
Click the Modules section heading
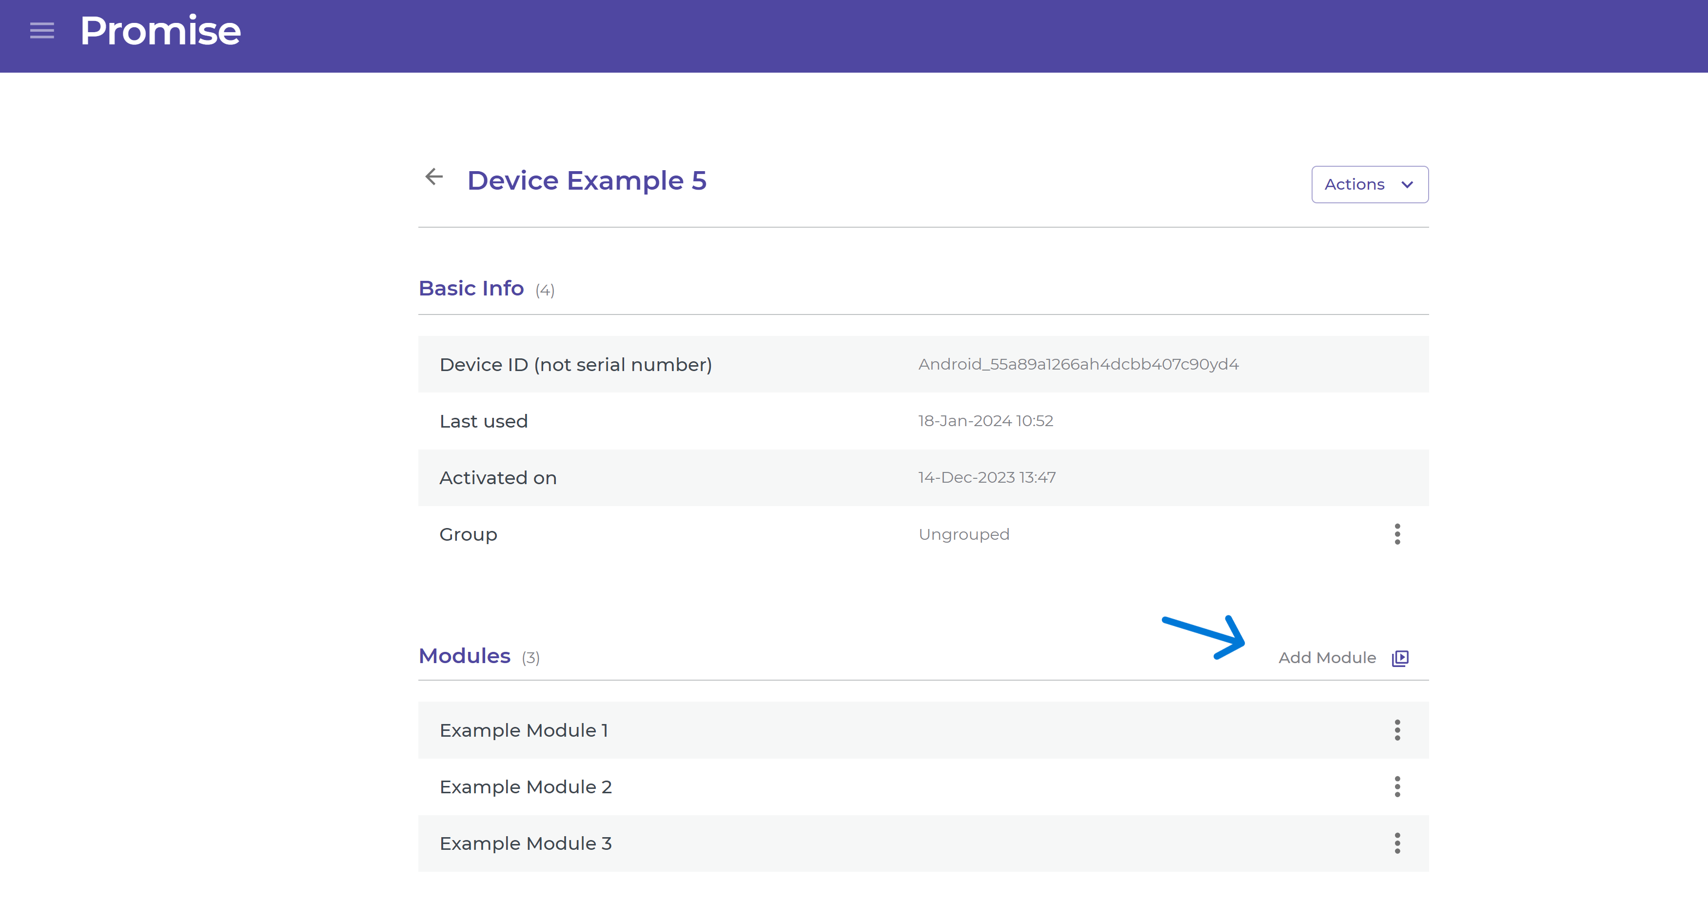[x=464, y=656]
